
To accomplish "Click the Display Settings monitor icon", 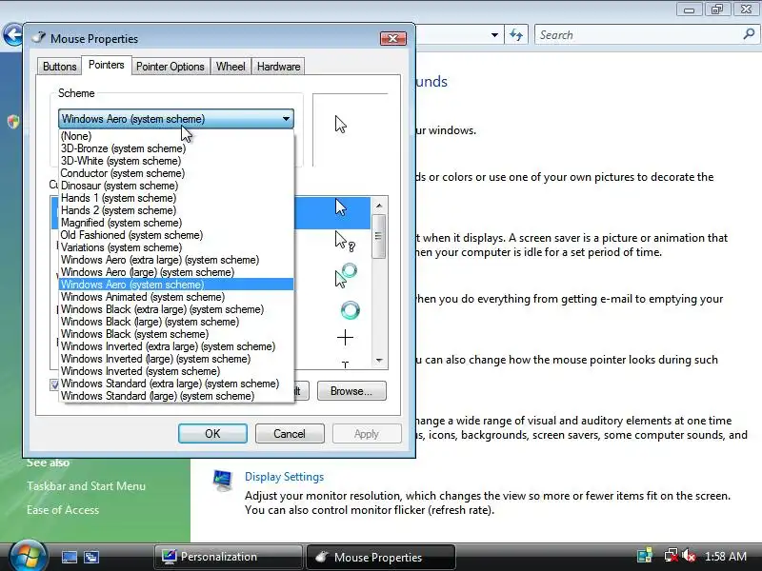I will (223, 481).
